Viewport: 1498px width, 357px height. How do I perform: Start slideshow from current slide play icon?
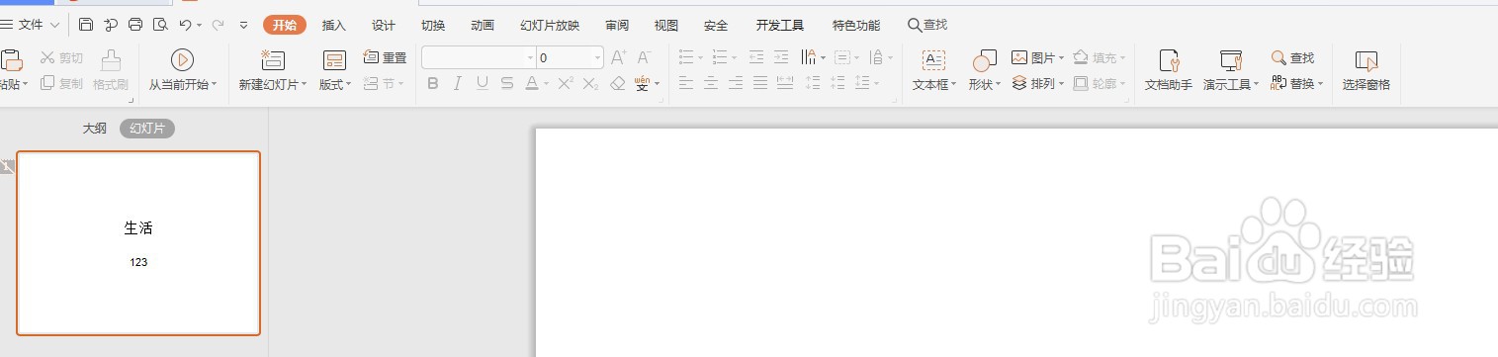point(182,59)
